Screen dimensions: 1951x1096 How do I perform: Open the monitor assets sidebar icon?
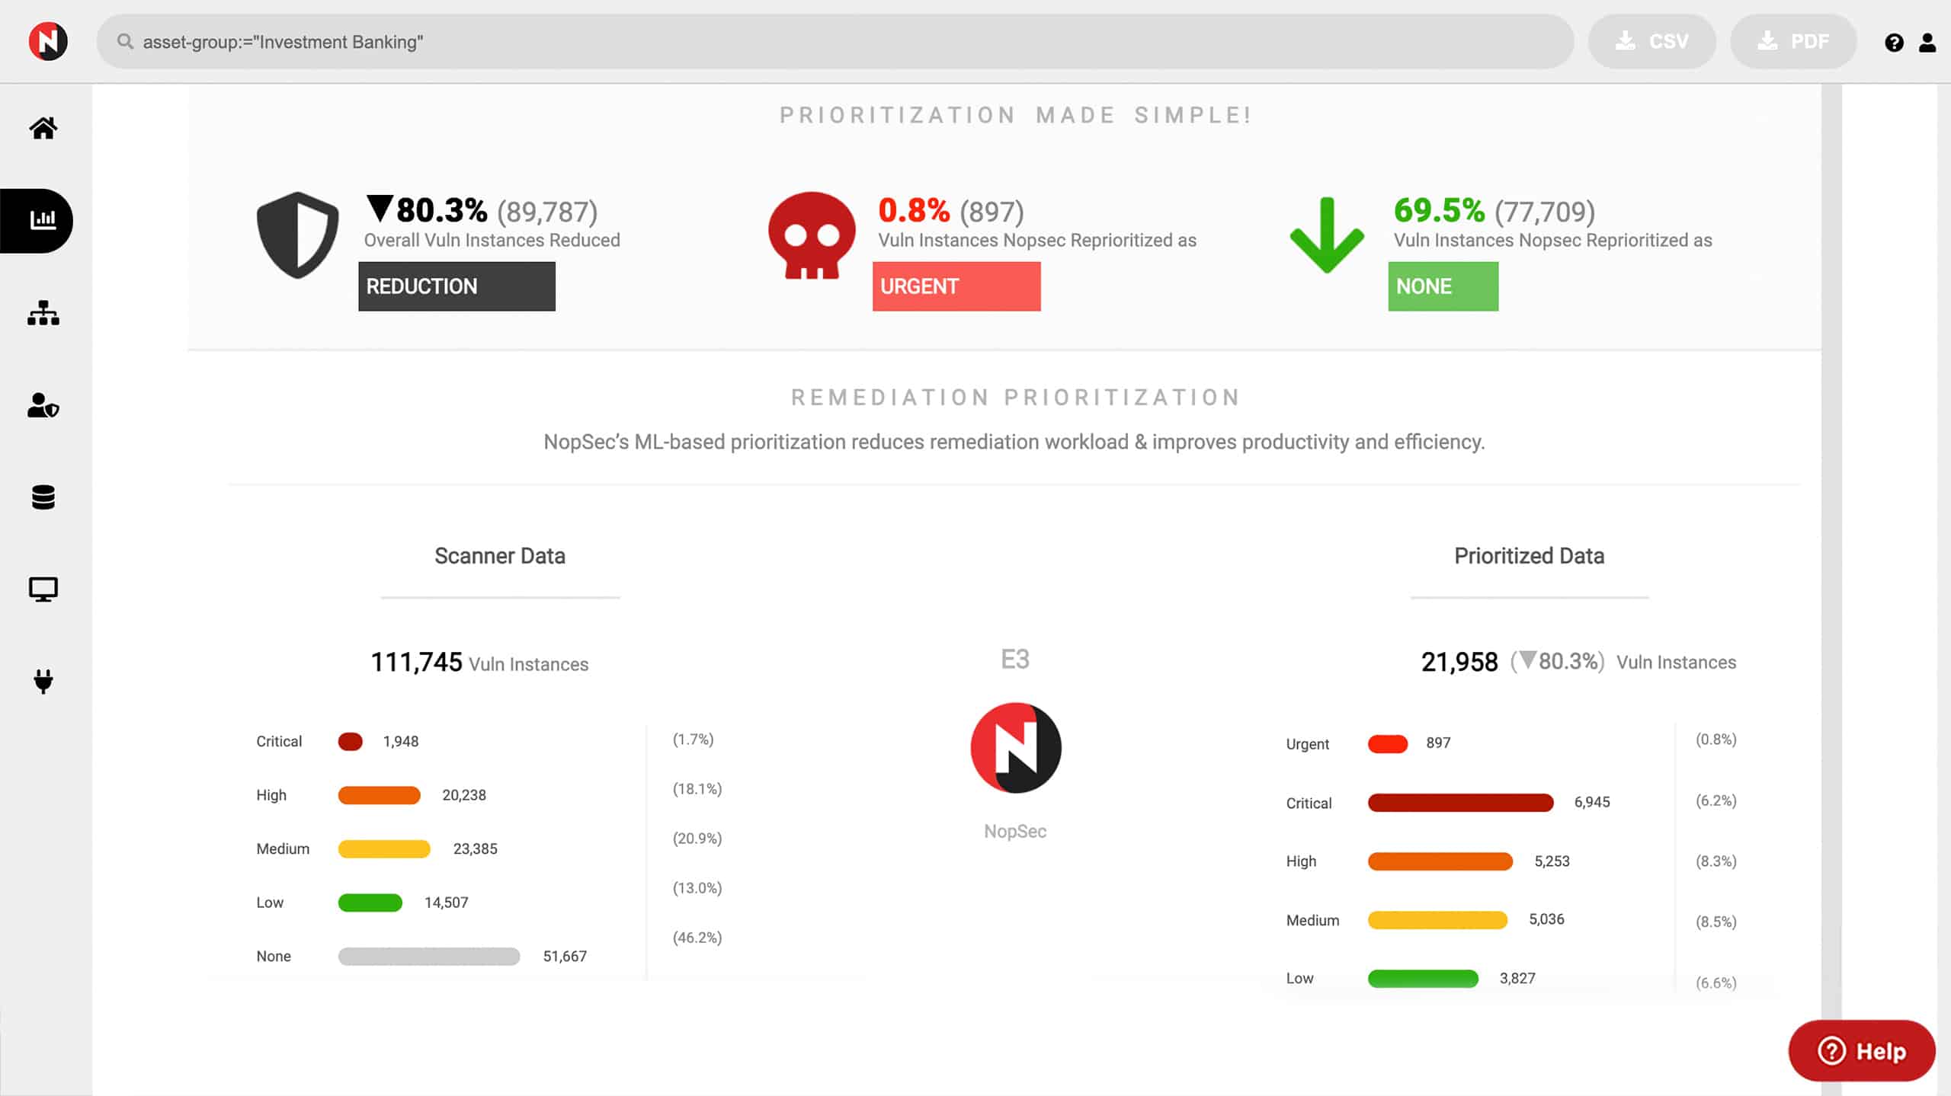pyautogui.click(x=43, y=590)
